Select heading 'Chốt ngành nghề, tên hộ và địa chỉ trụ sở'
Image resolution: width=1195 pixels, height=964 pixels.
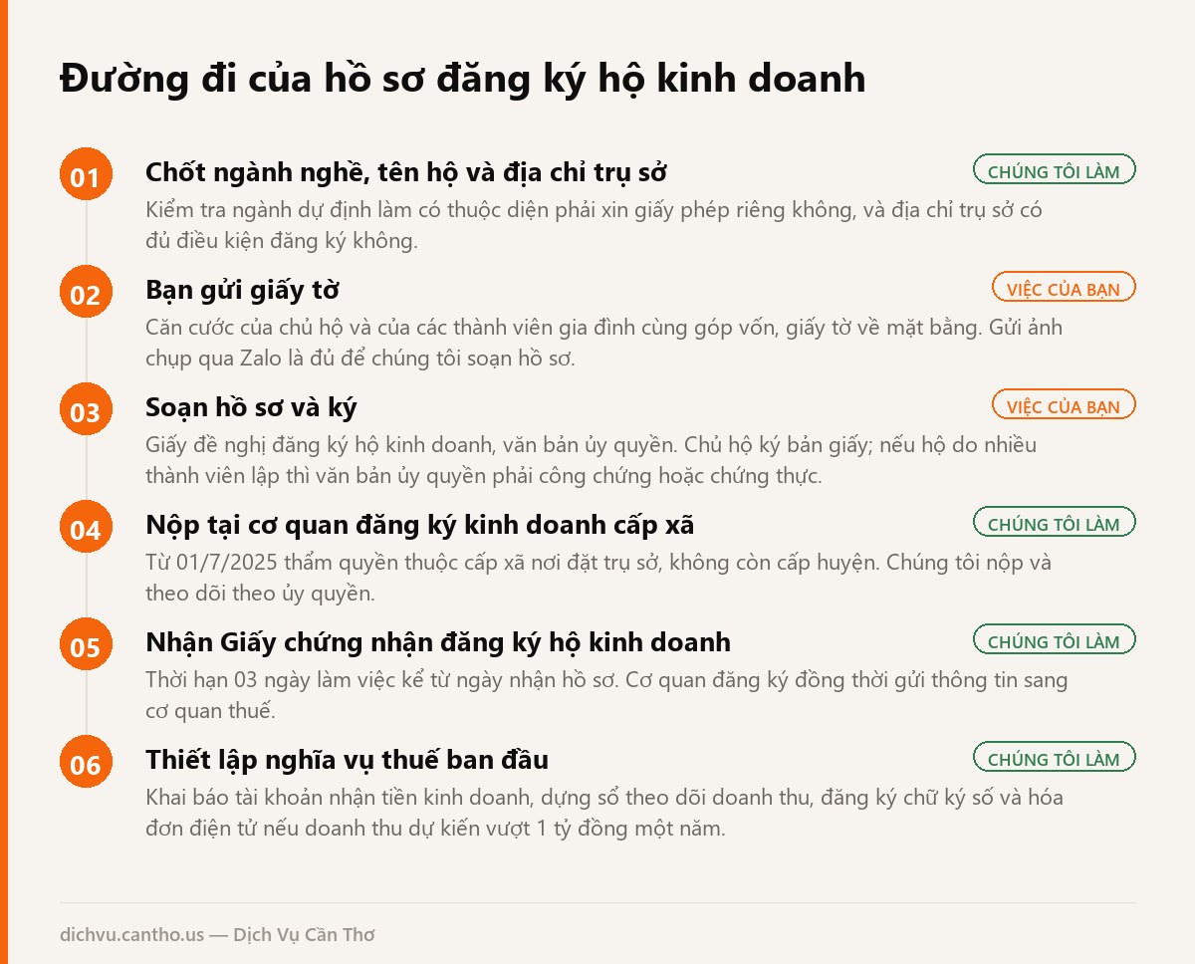point(405,172)
